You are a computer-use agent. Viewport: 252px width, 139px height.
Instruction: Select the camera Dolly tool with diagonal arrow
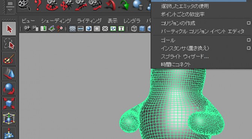(81, 5)
